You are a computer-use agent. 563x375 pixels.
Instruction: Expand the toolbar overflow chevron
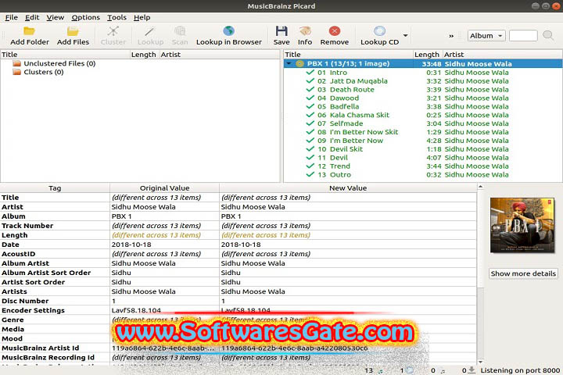click(451, 36)
